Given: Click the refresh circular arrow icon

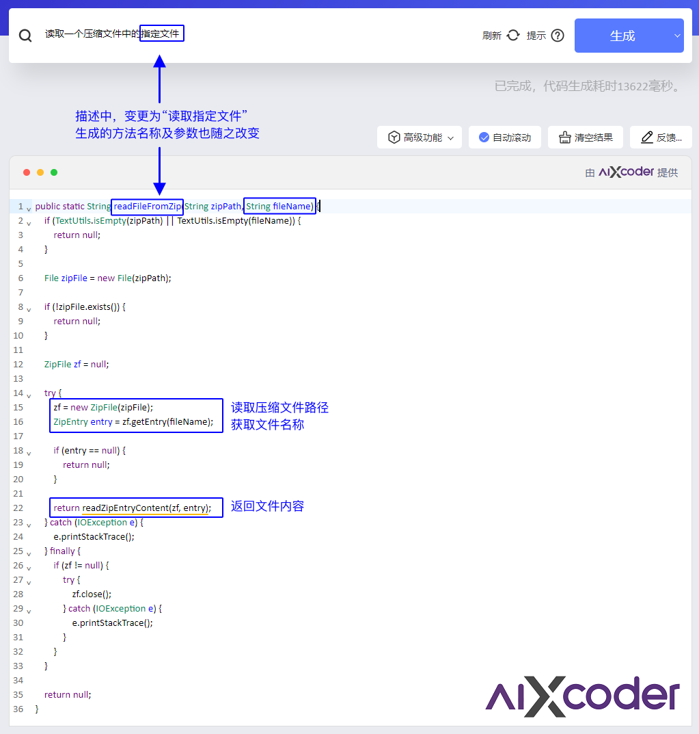Looking at the screenshot, I should pyautogui.click(x=513, y=36).
